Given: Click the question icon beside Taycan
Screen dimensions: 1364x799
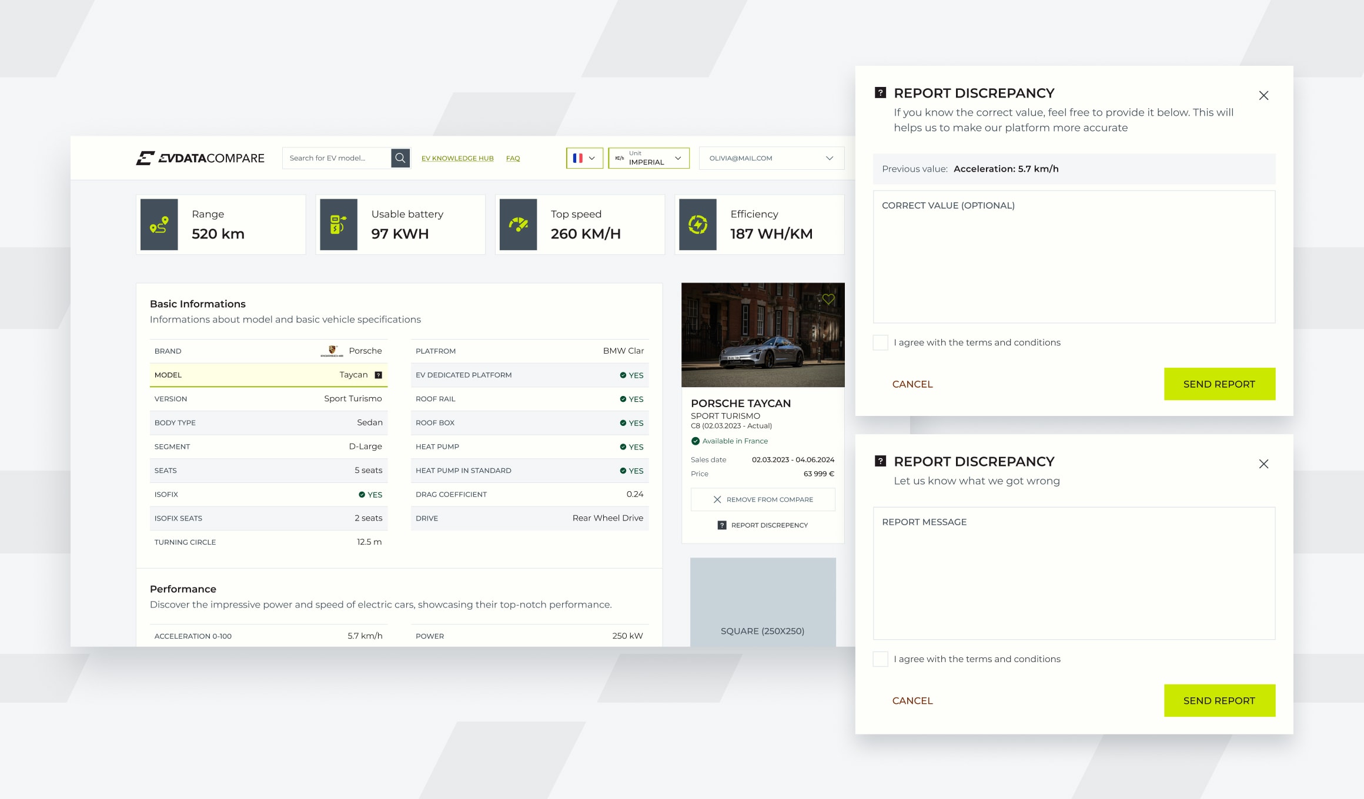Looking at the screenshot, I should (x=379, y=375).
